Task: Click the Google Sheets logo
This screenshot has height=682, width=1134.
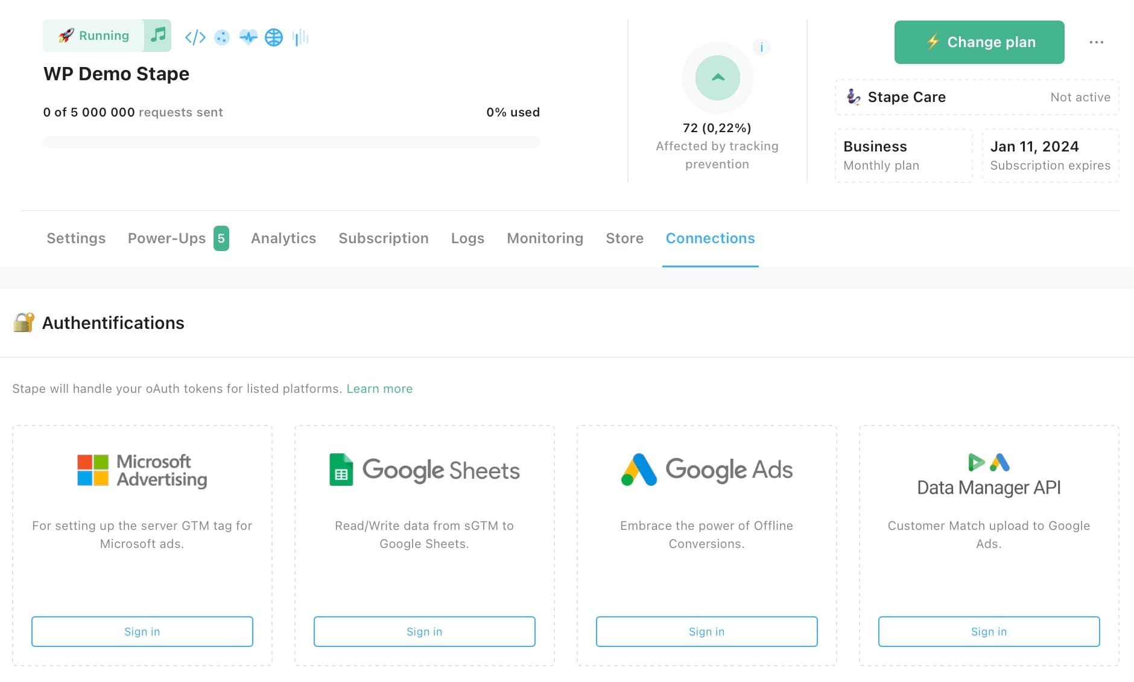Action: [425, 470]
